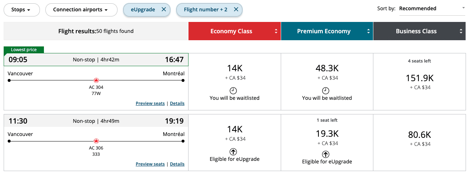Image resolution: width=470 pixels, height=174 pixels.
Task: Open the Stops filter dropdown
Action: pyautogui.click(x=21, y=10)
